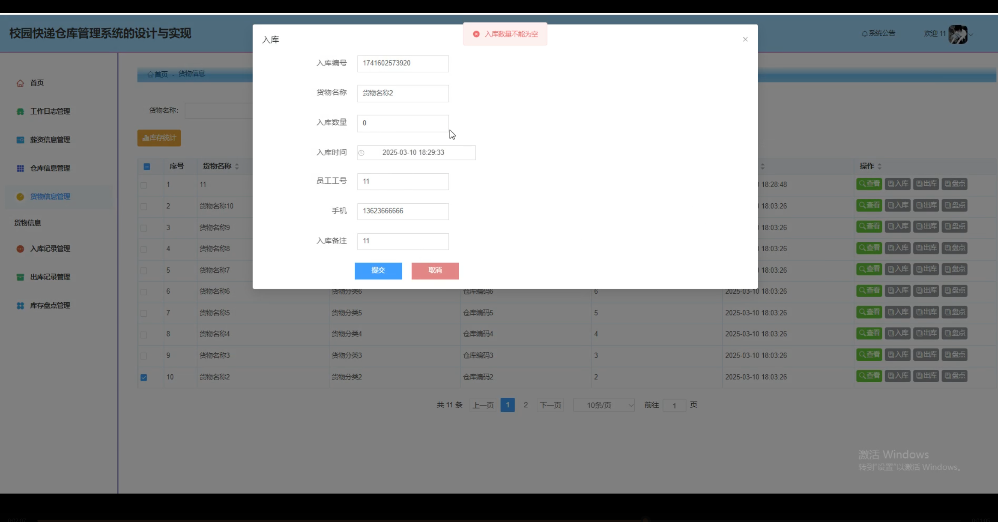
Task: Open the system announcement bell
Action: [x=864, y=34]
